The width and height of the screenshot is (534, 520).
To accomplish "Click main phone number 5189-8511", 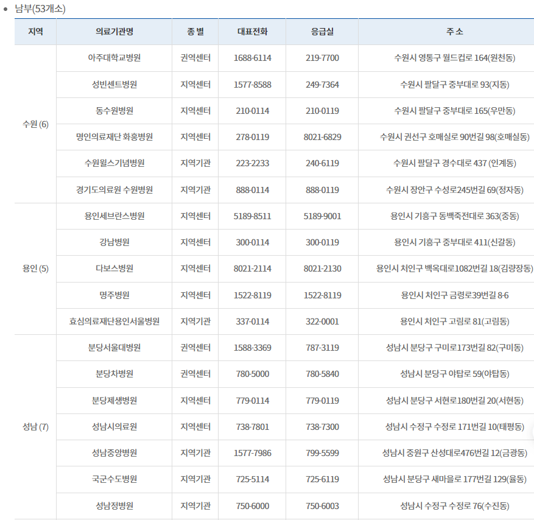I will (x=252, y=216).
